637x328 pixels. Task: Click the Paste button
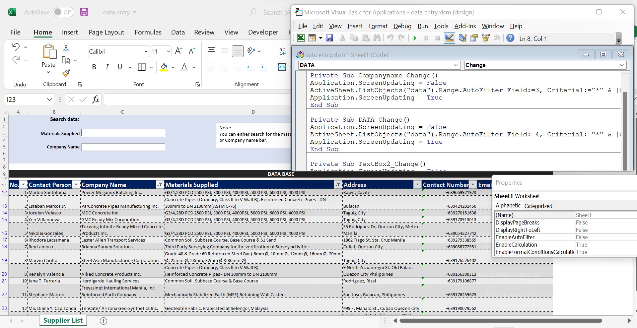coord(49,55)
